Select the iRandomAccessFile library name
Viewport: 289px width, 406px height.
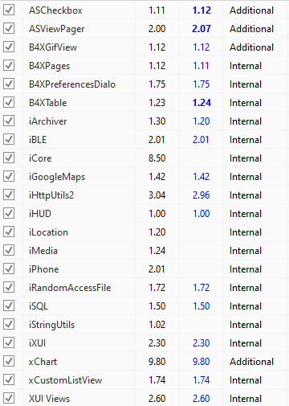point(70,288)
